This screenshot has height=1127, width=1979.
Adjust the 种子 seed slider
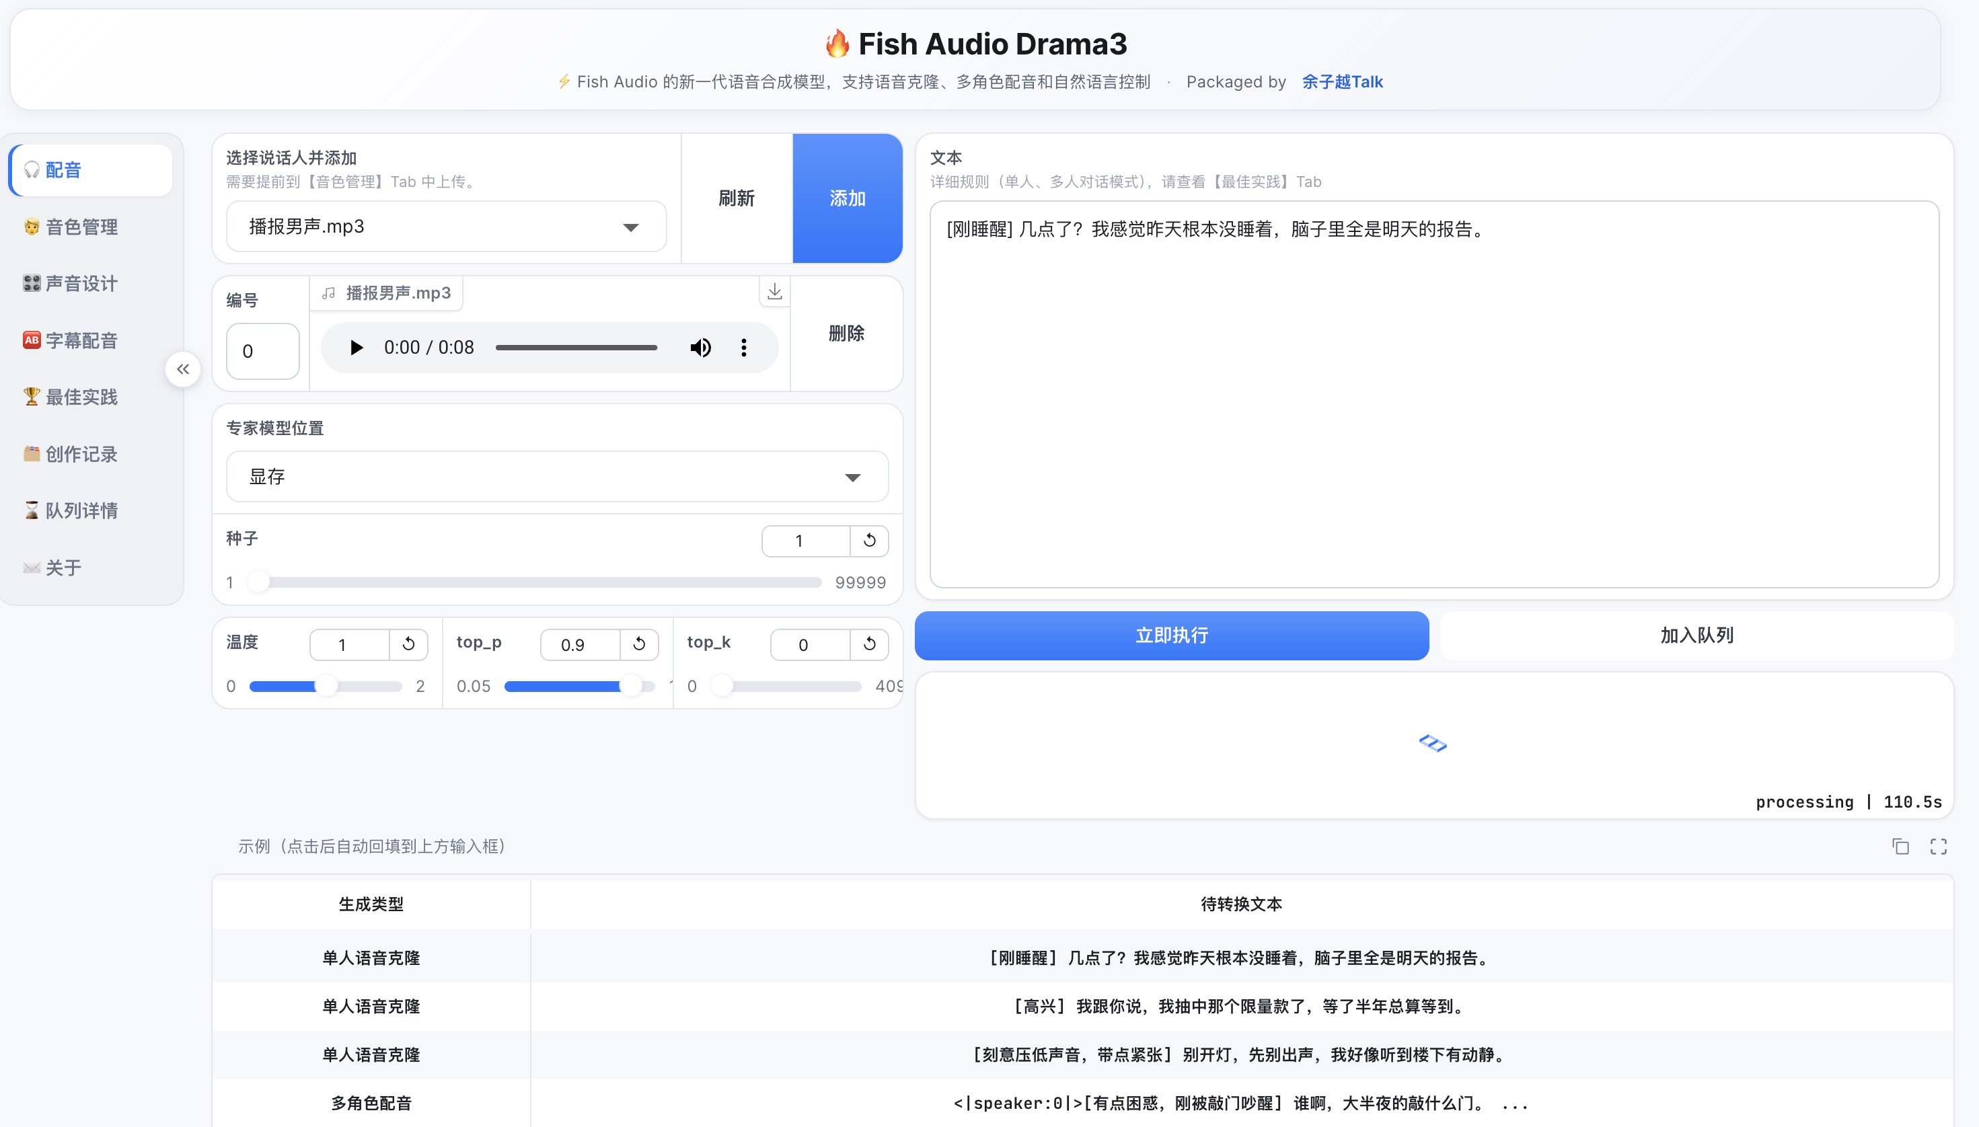coord(534,582)
